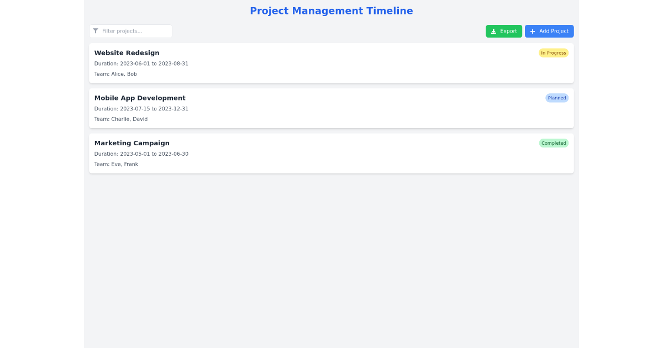Click the Marketing Campaign project name
This screenshot has height=348, width=663.
coord(131,143)
